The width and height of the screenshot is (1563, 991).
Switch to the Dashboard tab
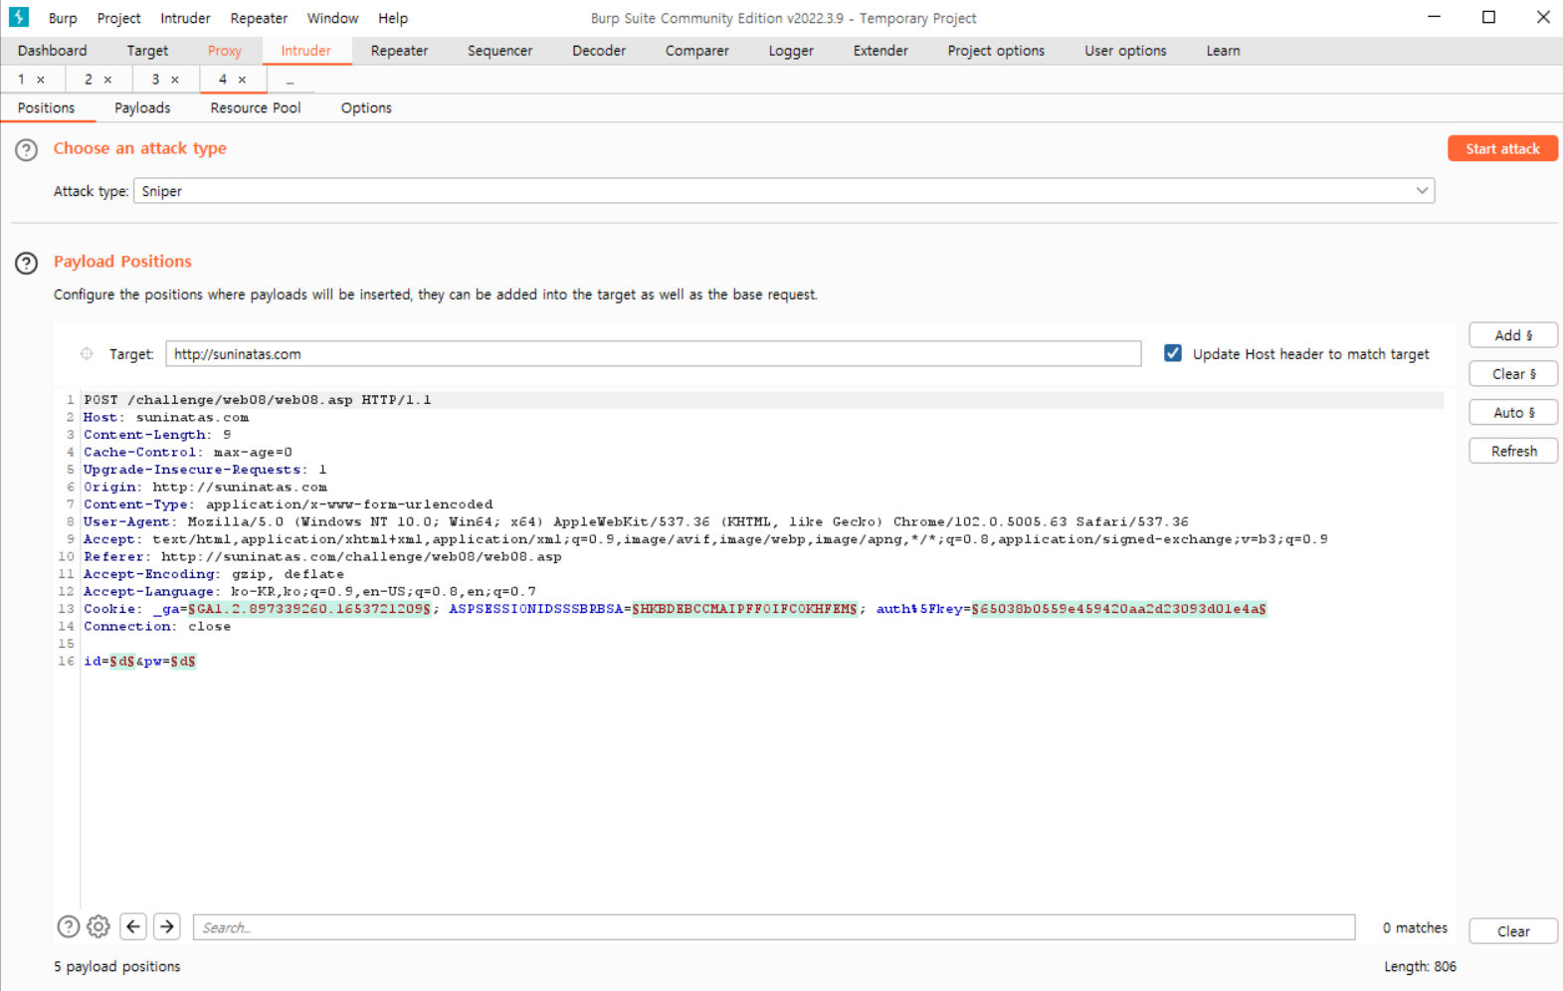tap(53, 51)
